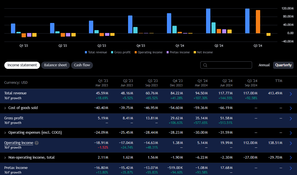Switch to Annual period view

point(264,65)
